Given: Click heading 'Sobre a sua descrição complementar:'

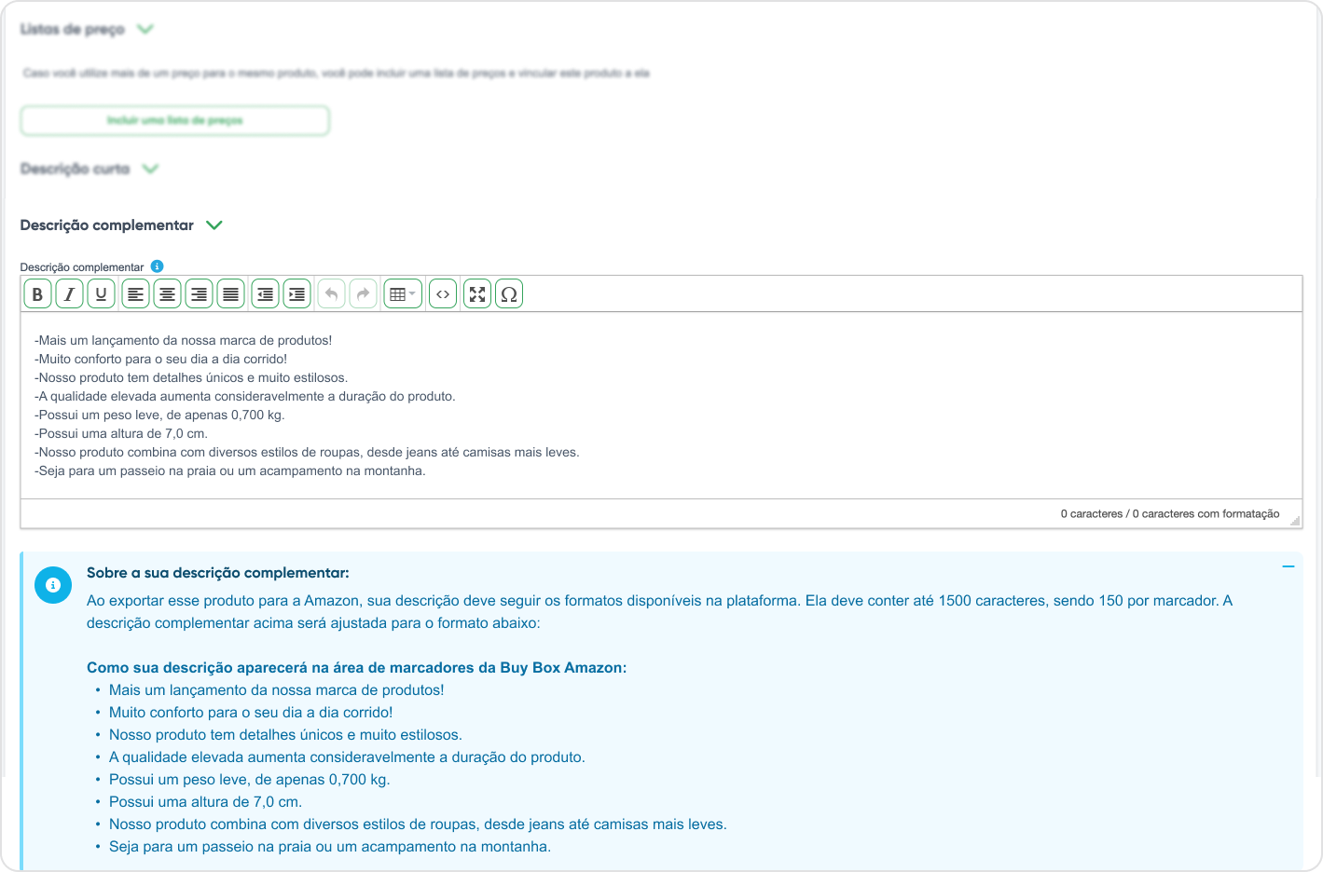Looking at the screenshot, I should coord(218,573).
